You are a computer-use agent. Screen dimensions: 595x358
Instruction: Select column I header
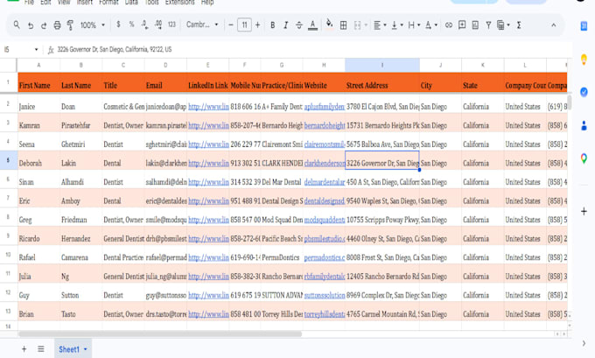click(382, 66)
